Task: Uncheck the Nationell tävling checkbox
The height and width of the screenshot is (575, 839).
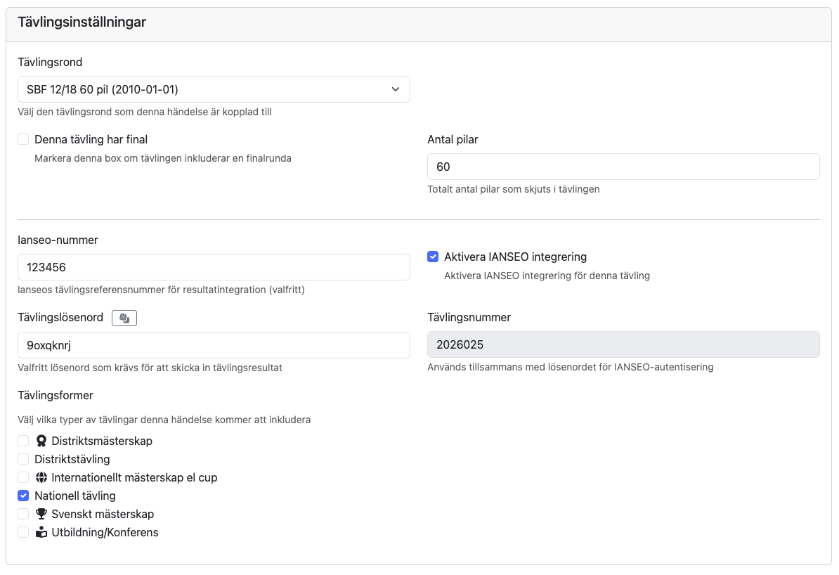Action: pyautogui.click(x=23, y=496)
